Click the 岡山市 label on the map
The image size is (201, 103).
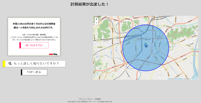[x=148, y=39]
